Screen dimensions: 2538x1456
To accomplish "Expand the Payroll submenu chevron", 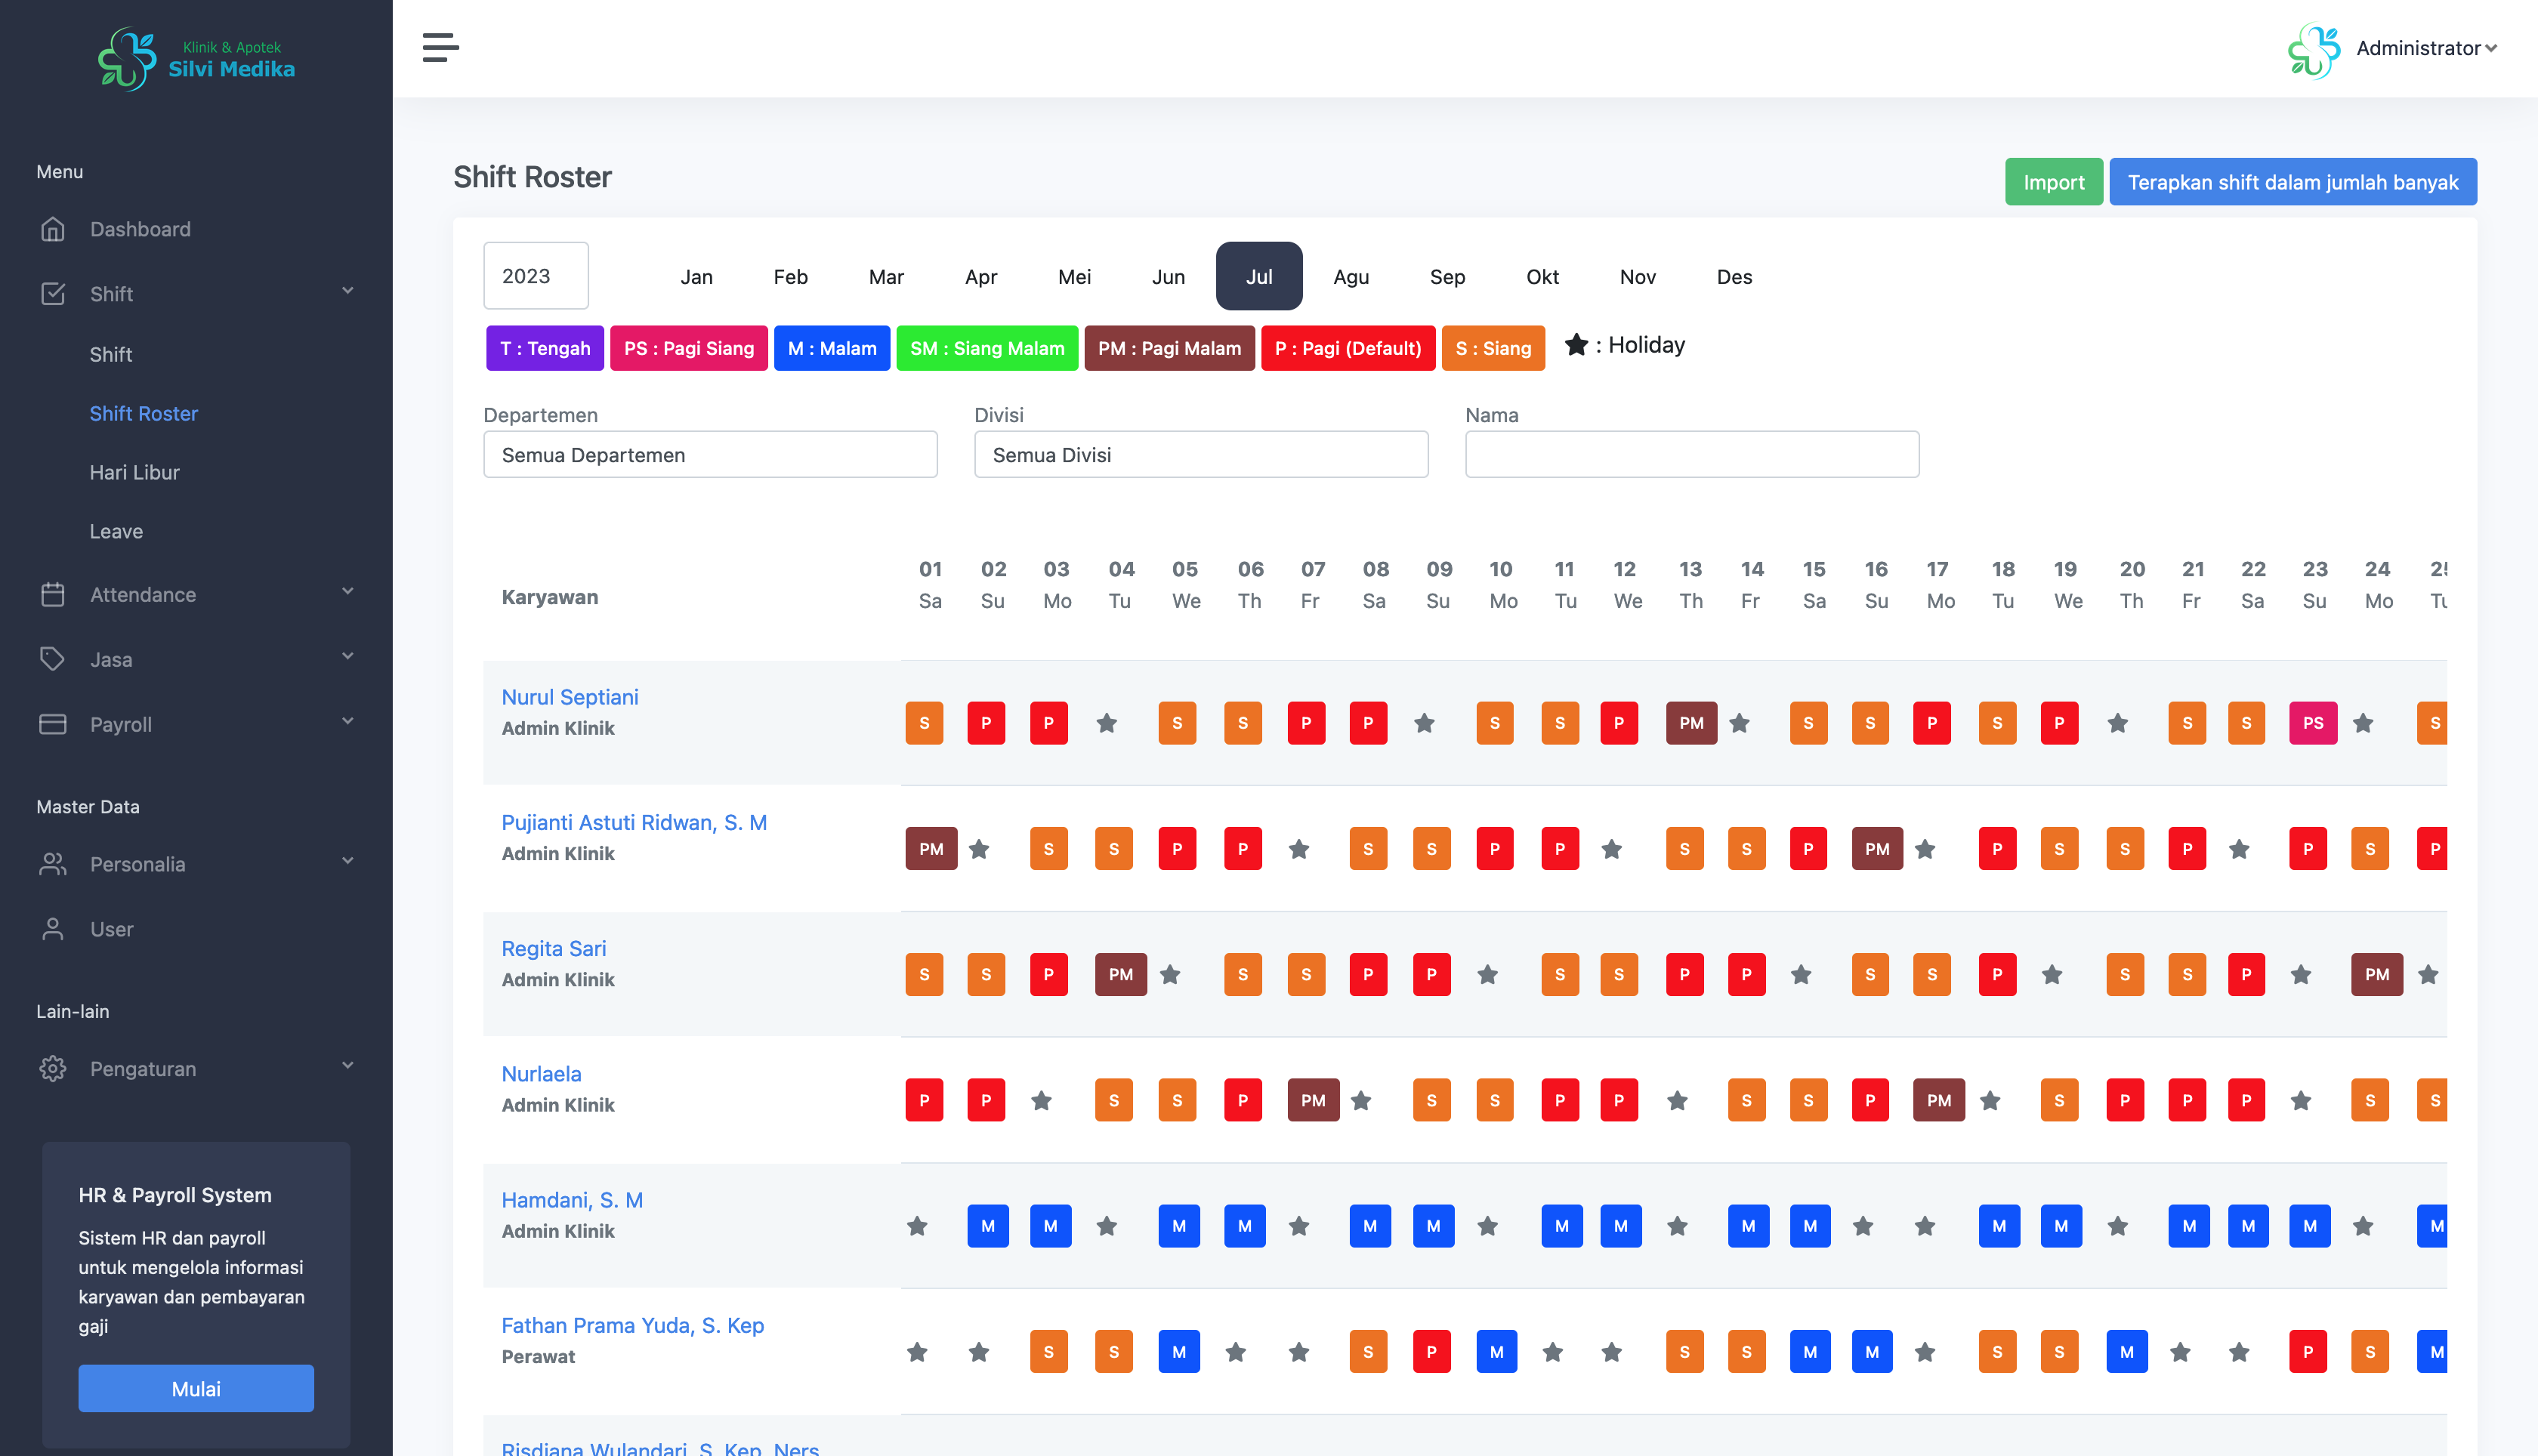I will point(347,721).
